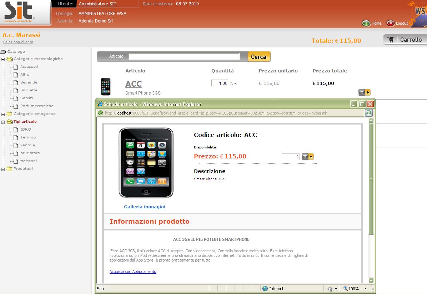Collapse the Categorie merceologiche folder
The width and height of the screenshot is (427, 294).
coord(3,59)
